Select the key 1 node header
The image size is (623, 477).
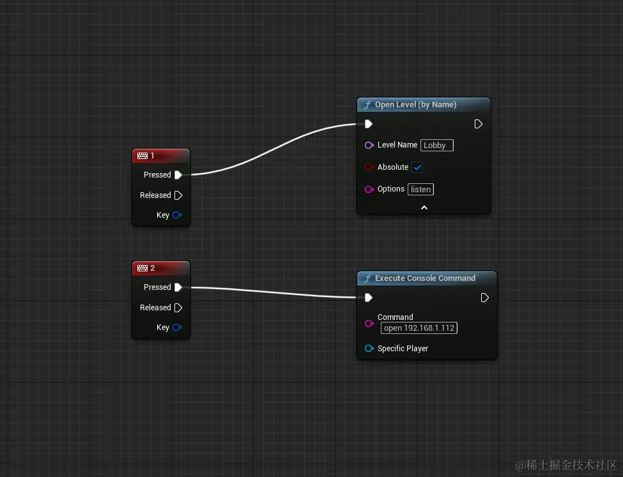(x=161, y=156)
